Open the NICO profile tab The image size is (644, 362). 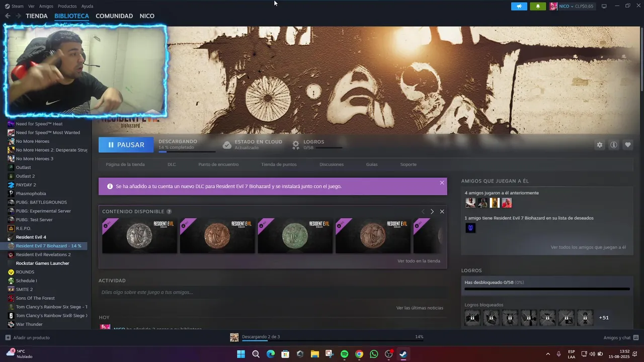(x=147, y=16)
